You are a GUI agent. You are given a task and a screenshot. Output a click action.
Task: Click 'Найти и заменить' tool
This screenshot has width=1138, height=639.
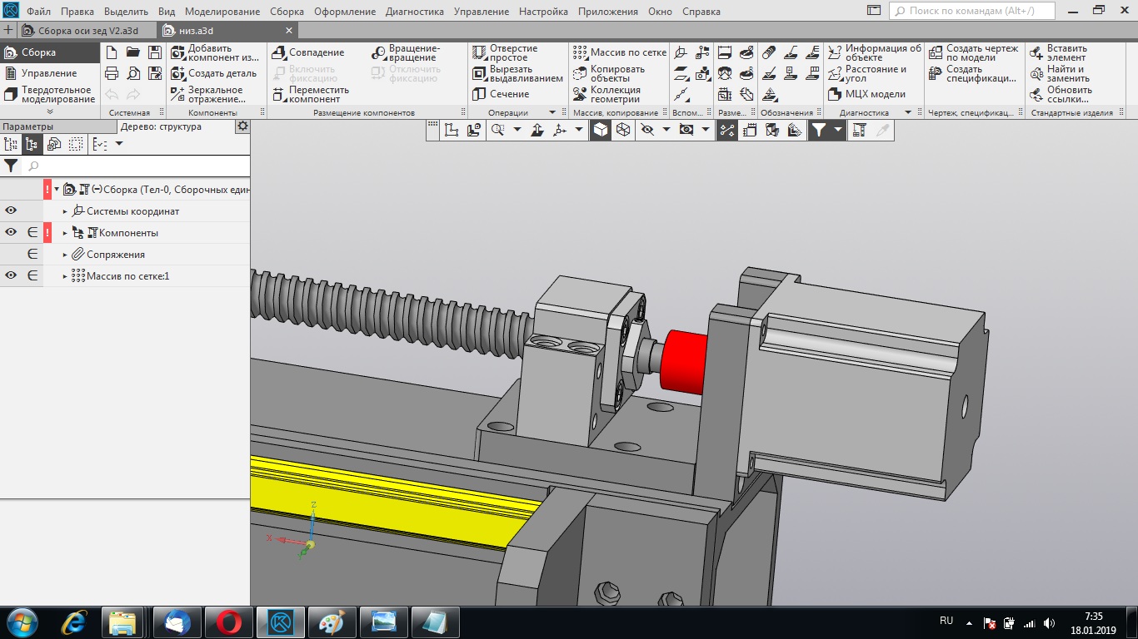[x=1059, y=74]
